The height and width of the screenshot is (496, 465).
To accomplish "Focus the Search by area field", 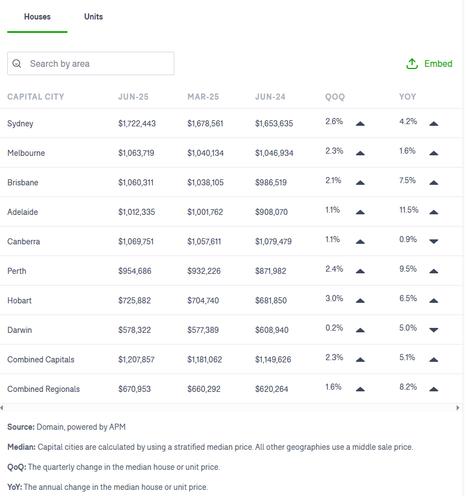I will pos(91,63).
